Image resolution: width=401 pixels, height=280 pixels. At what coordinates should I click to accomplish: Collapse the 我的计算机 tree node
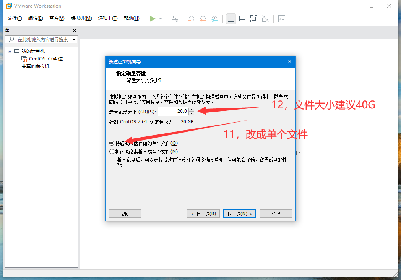[x=10, y=51]
